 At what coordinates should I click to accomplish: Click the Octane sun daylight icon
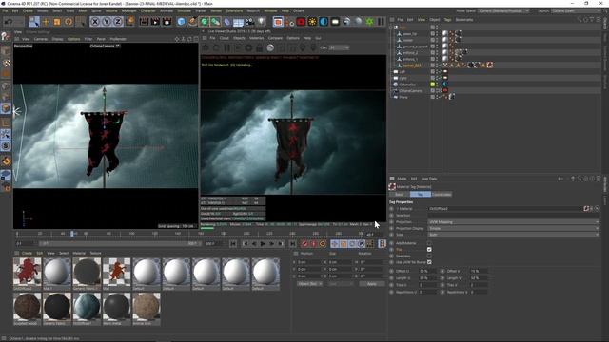[x=312, y=22]
